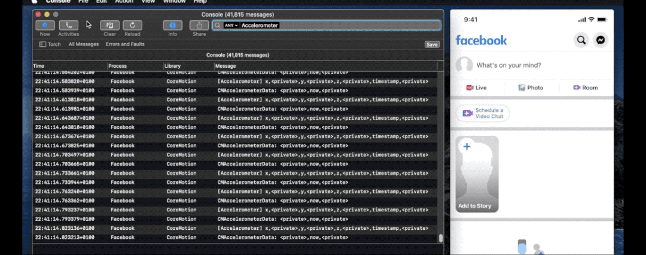
Task: Open the Activities toolbar button
Action: [68, 25]
